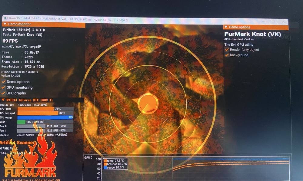Click the orange hotspot legend swatch

click(x=105, y=164)
